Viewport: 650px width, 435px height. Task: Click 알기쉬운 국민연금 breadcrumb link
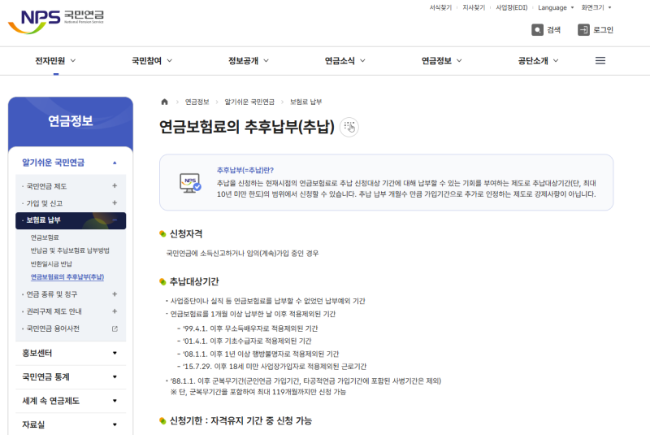pos(249,102)
